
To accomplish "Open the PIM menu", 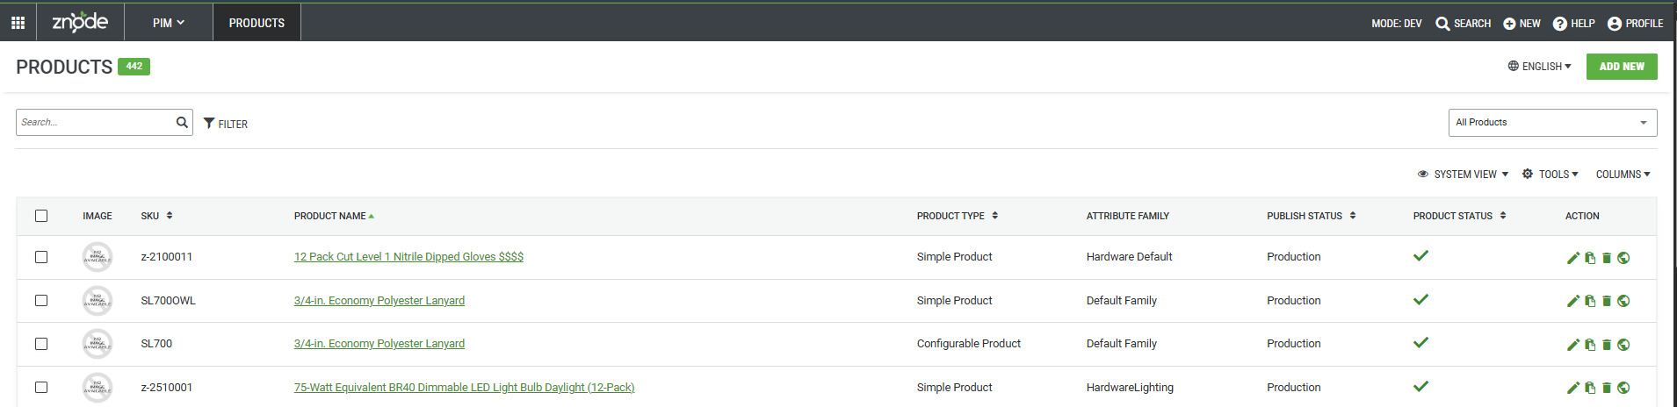I will click(168, 23).
